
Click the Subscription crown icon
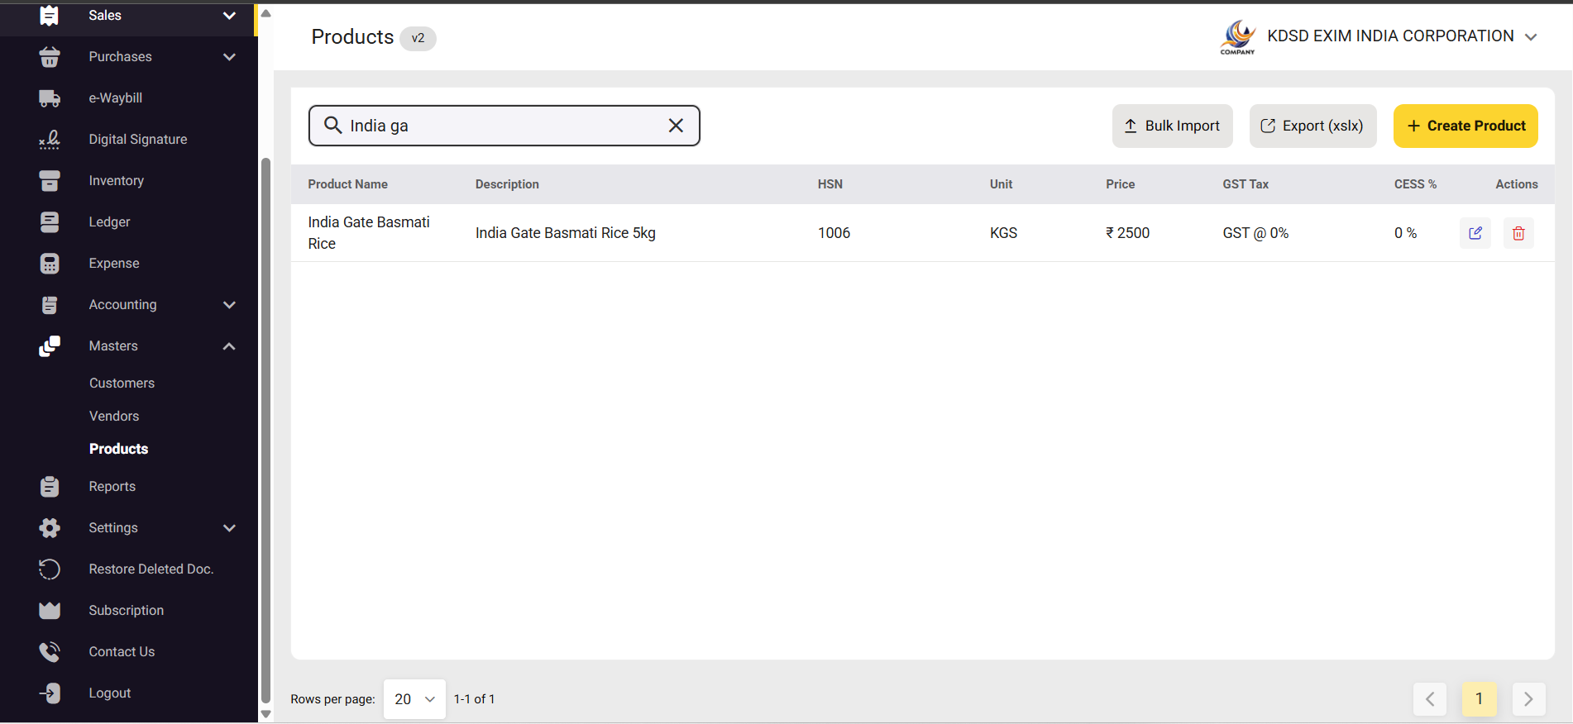coord(50,611)
